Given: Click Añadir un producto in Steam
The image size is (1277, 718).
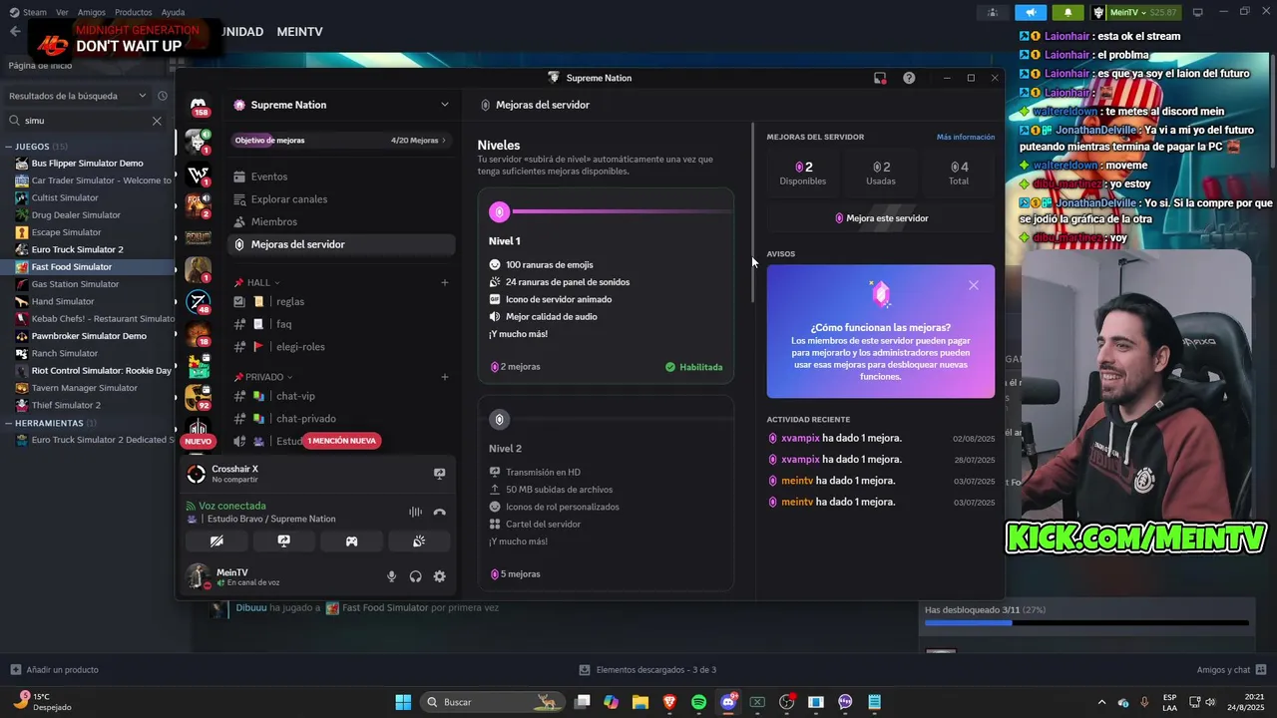Looking at the screenshot, I should [55, 669].
